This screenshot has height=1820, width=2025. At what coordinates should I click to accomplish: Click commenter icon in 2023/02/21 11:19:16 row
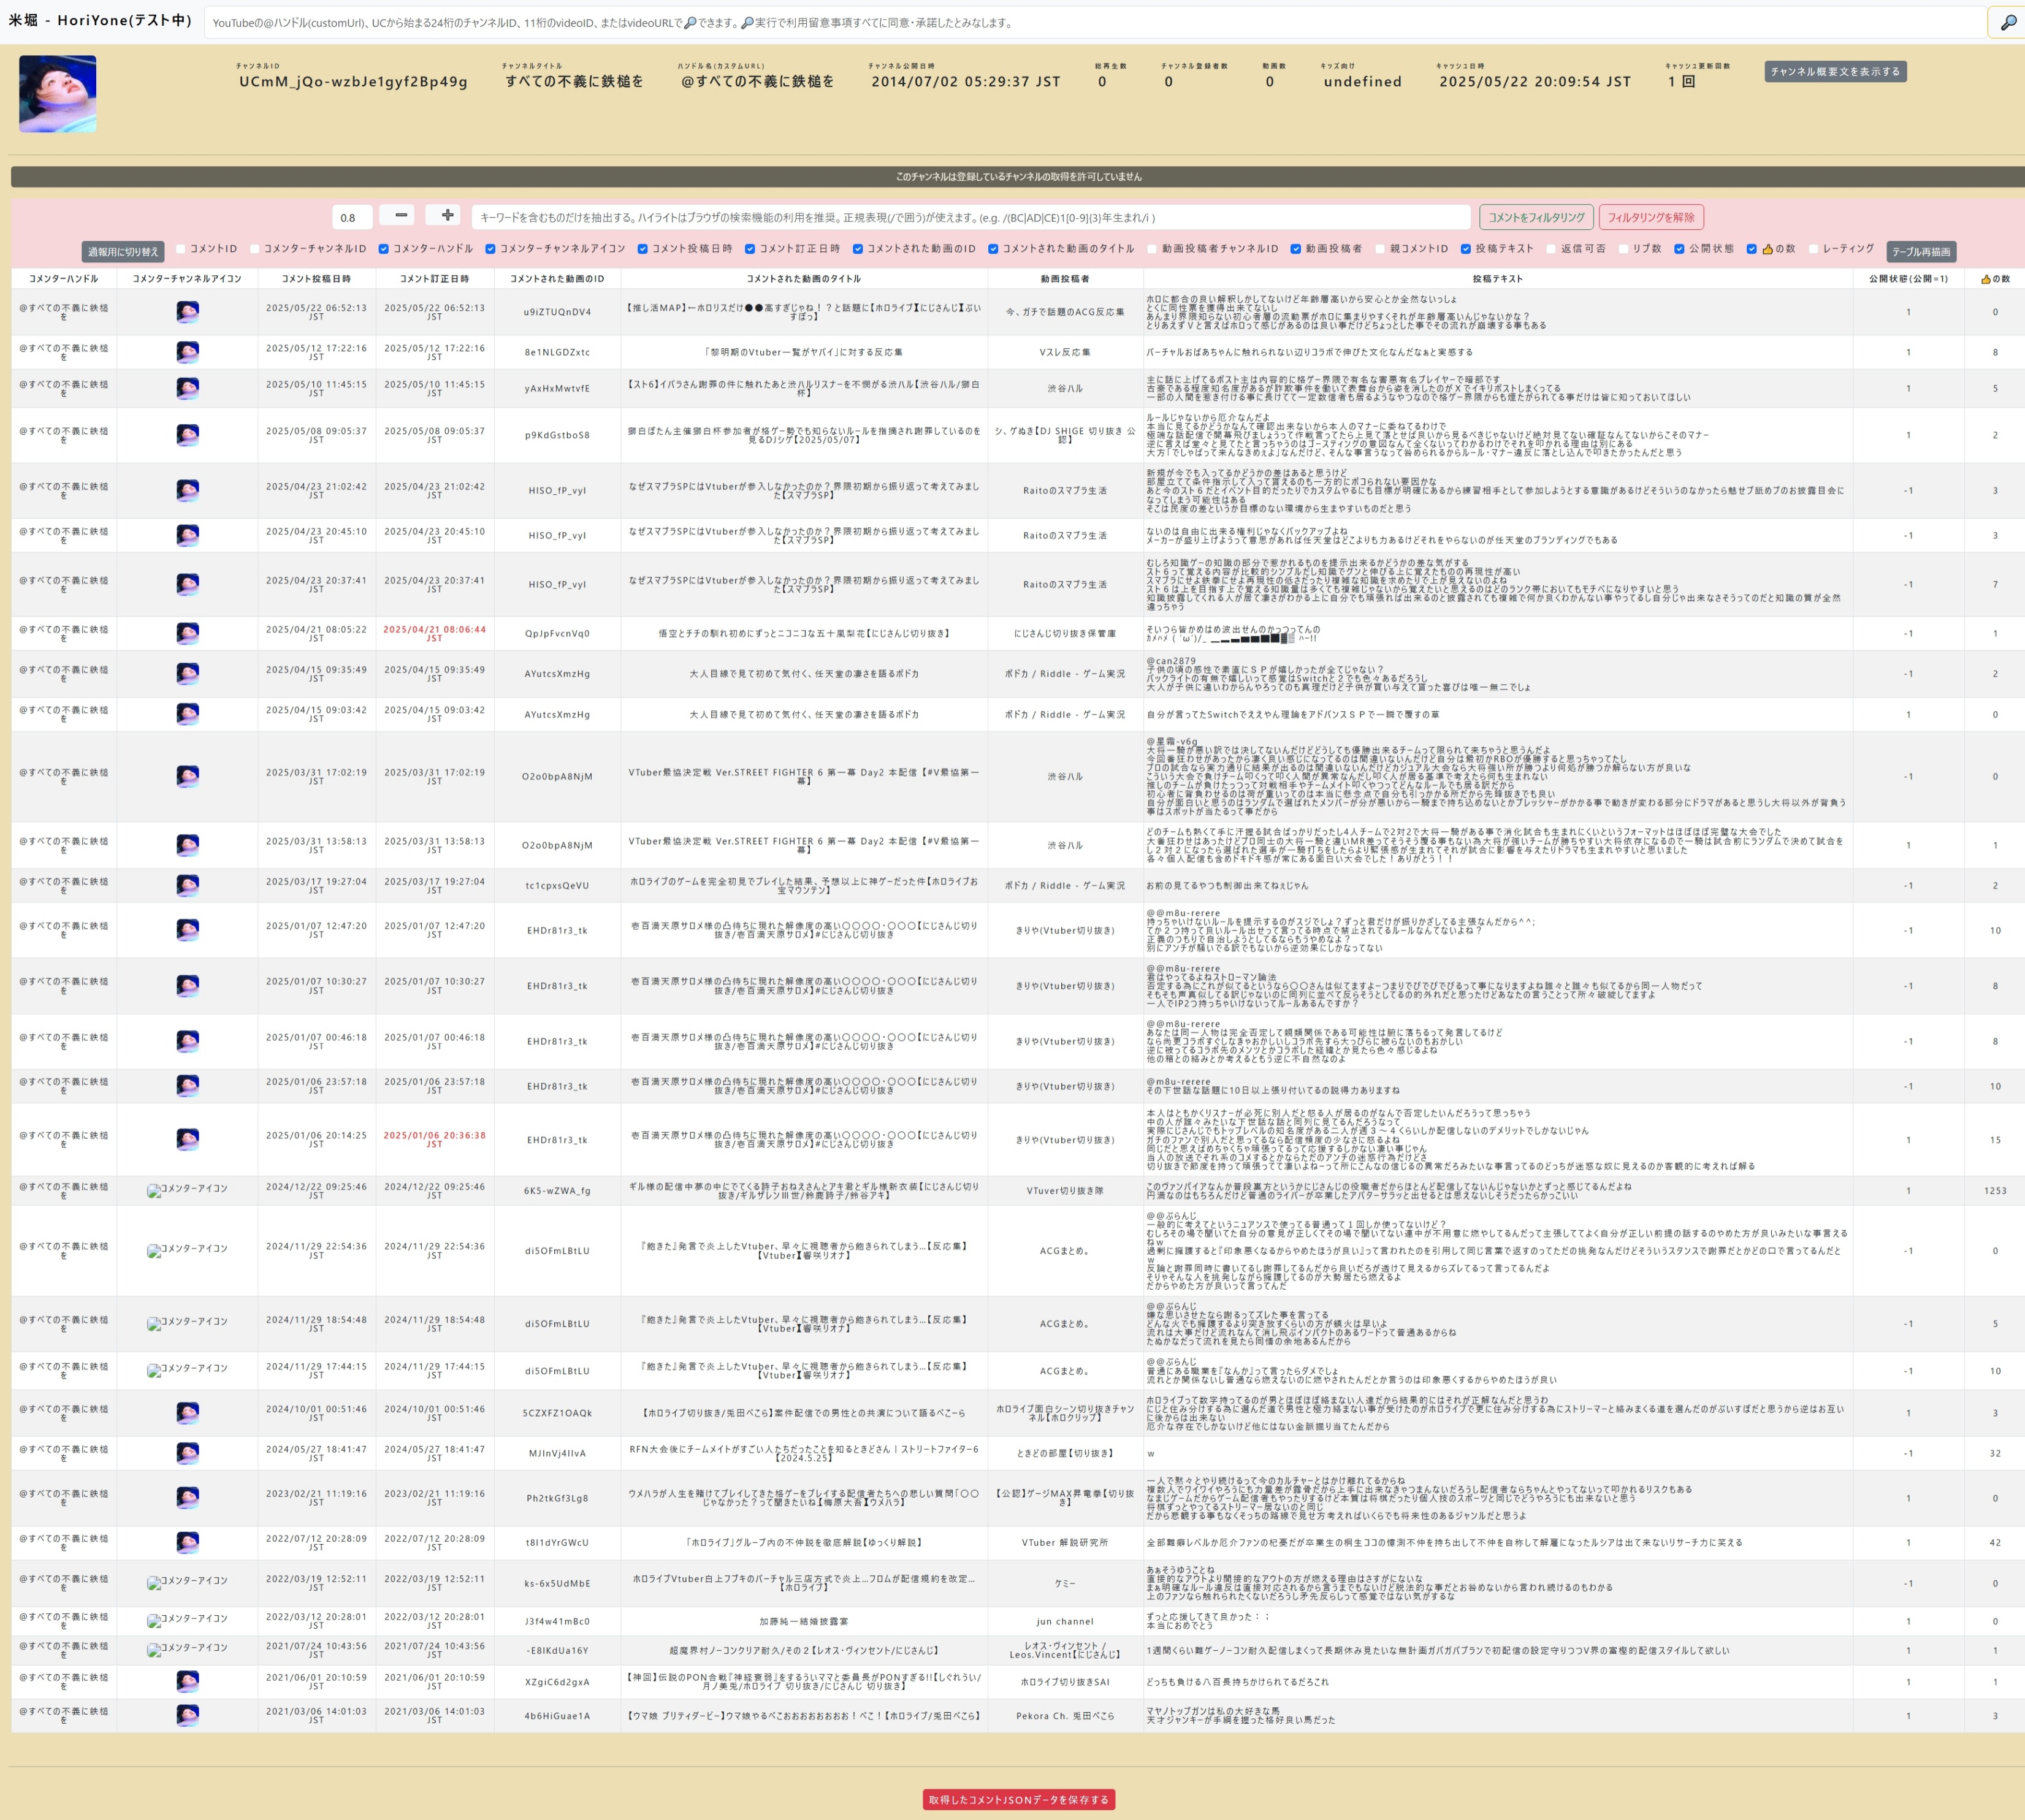pos(187,1498)
